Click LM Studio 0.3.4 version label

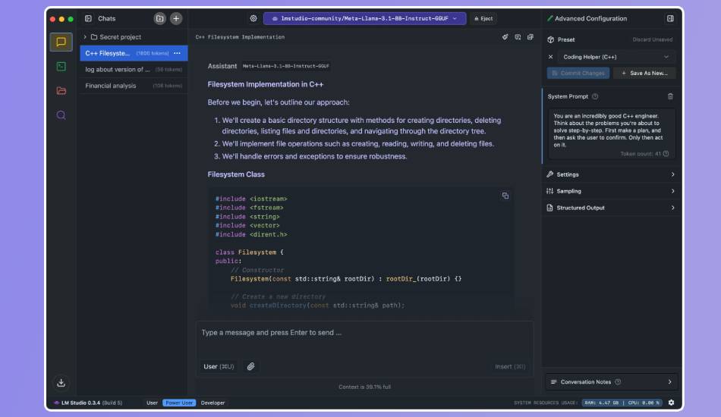pos(88,403)
